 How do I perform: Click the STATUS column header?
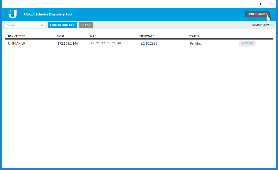tap(194, 36)
